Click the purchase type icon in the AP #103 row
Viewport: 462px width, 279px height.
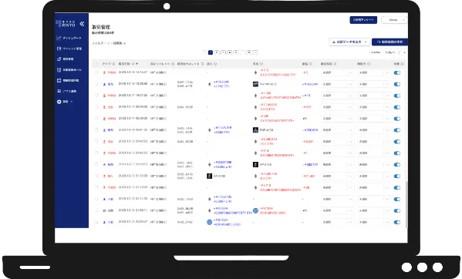[104, 176]
